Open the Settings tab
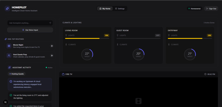Screen dimensions: 222x107 pos(120,8)
